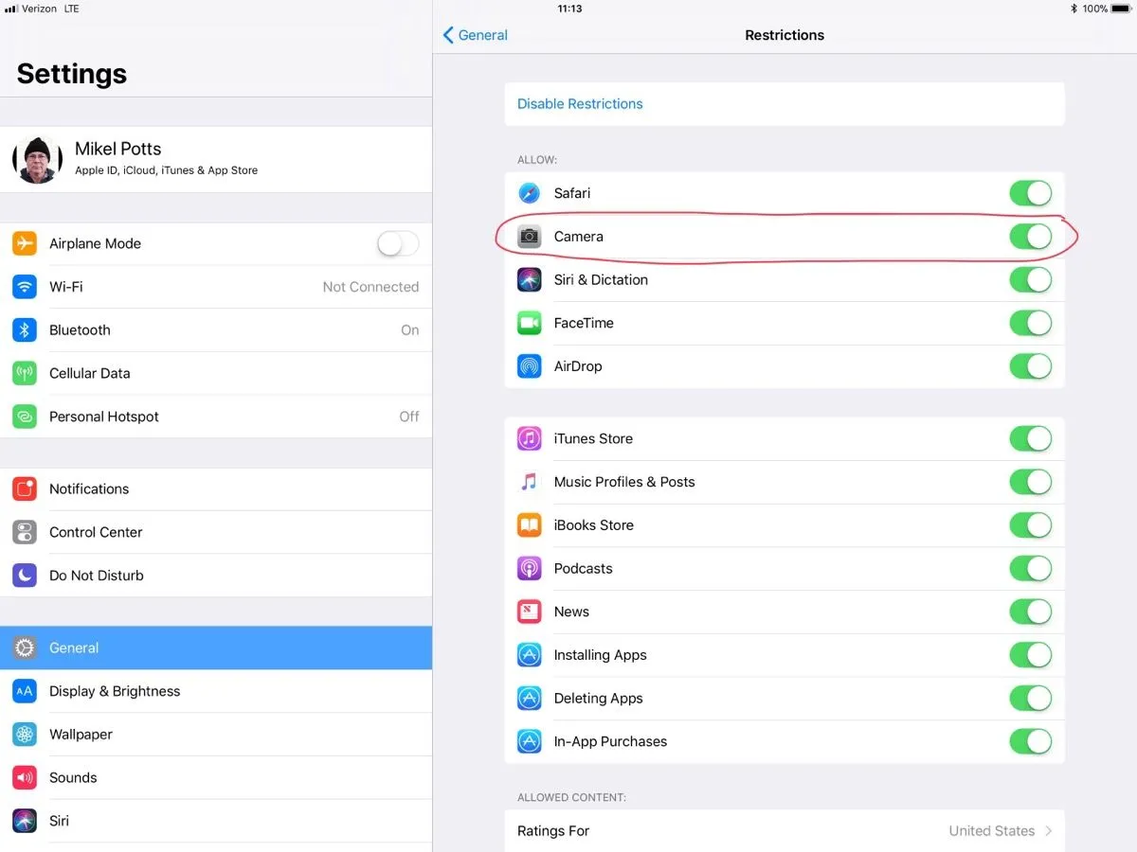Tap the Bluetooth icon in sidebar

[x=25, y=330]
